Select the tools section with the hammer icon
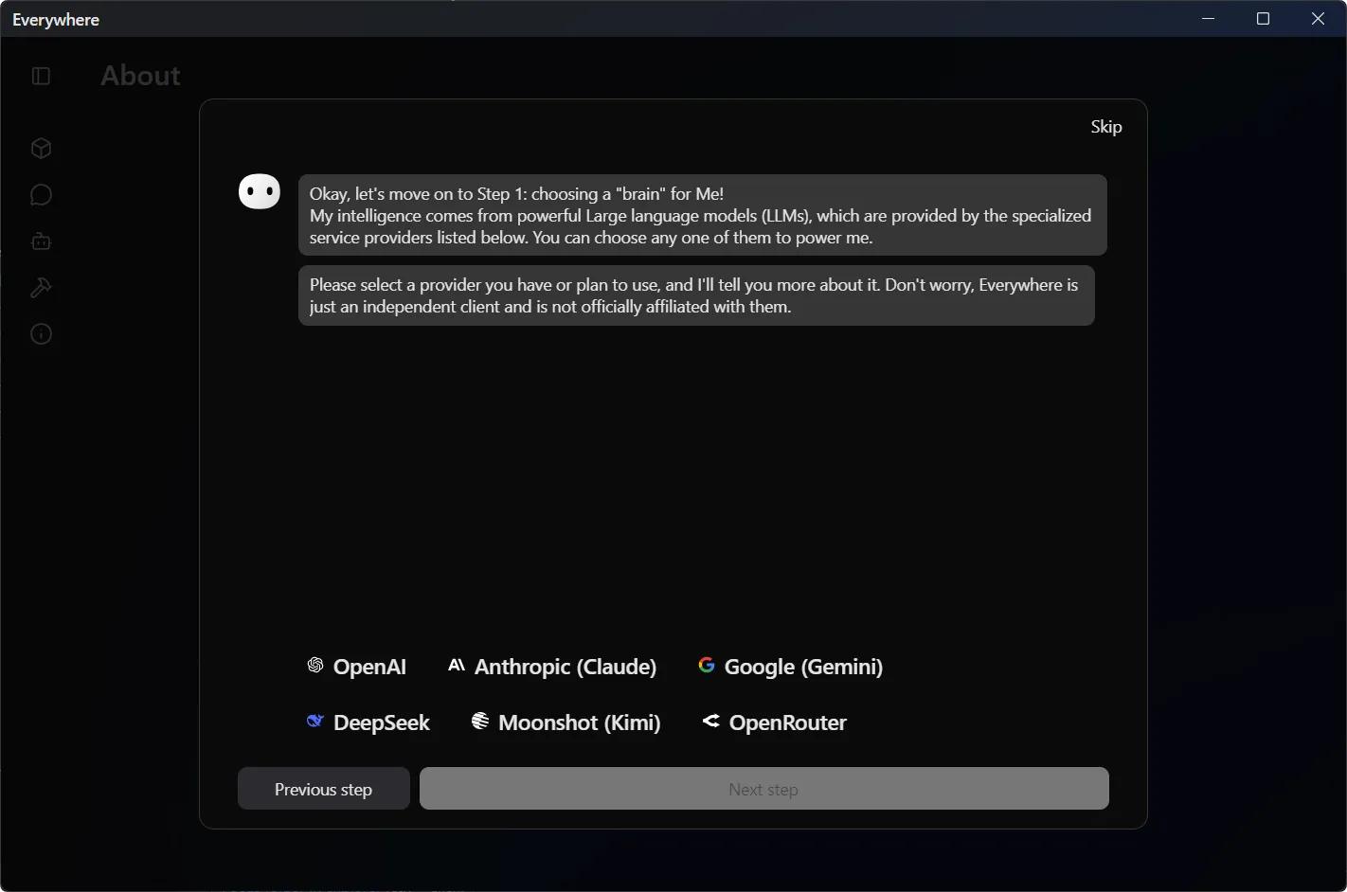 [x=41, y=288]
